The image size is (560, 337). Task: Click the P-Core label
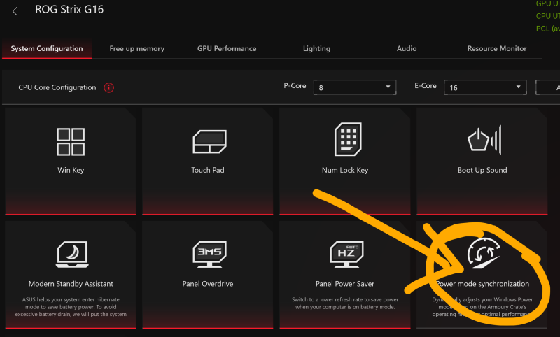point(295,86)
